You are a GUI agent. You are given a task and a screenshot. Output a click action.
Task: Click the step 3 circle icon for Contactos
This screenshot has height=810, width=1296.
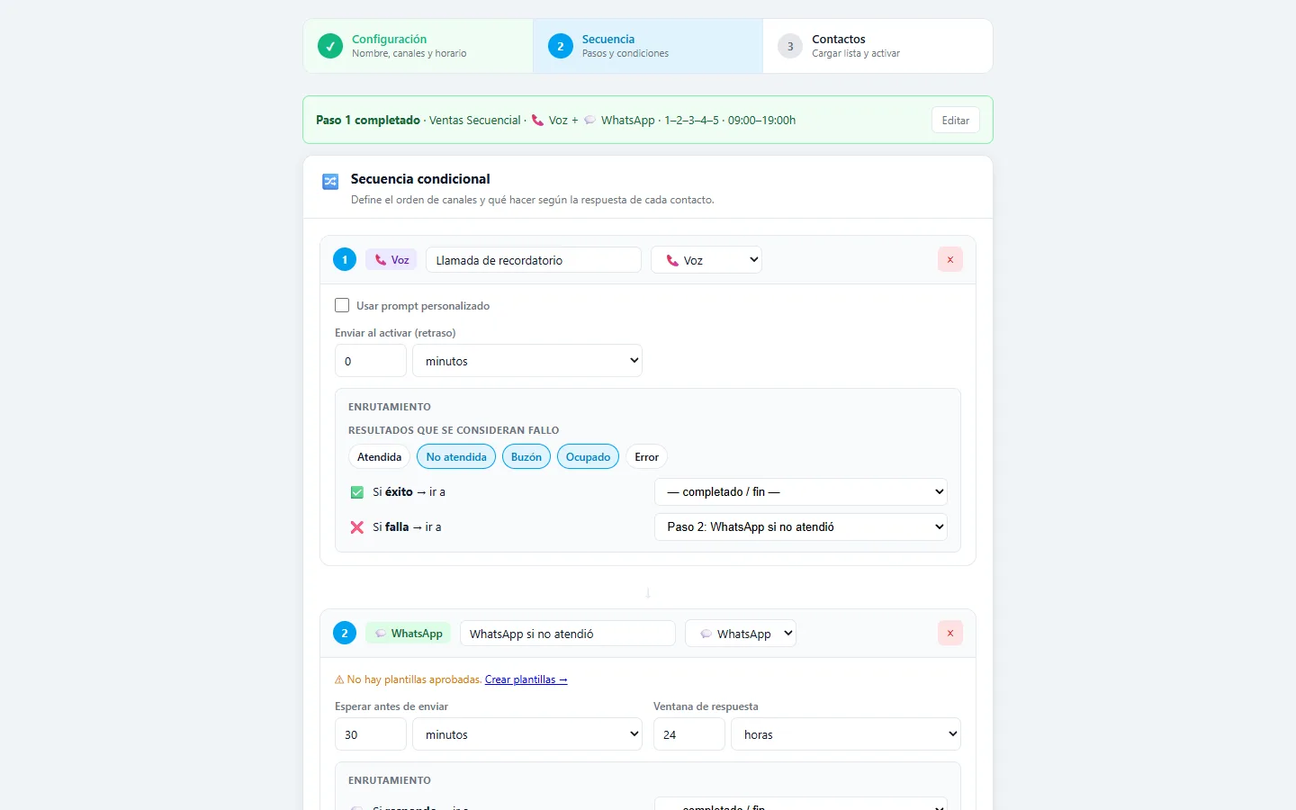pyautogui.click(x=790, y=46)
